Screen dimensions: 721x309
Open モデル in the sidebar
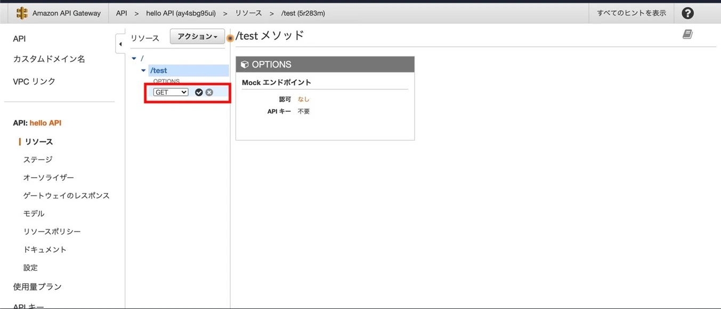(x=34, y=214)
